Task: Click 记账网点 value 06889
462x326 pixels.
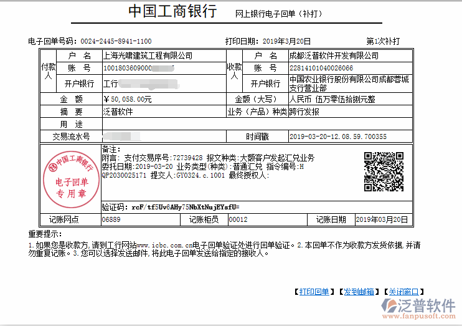Action: (x=111, y=219)
